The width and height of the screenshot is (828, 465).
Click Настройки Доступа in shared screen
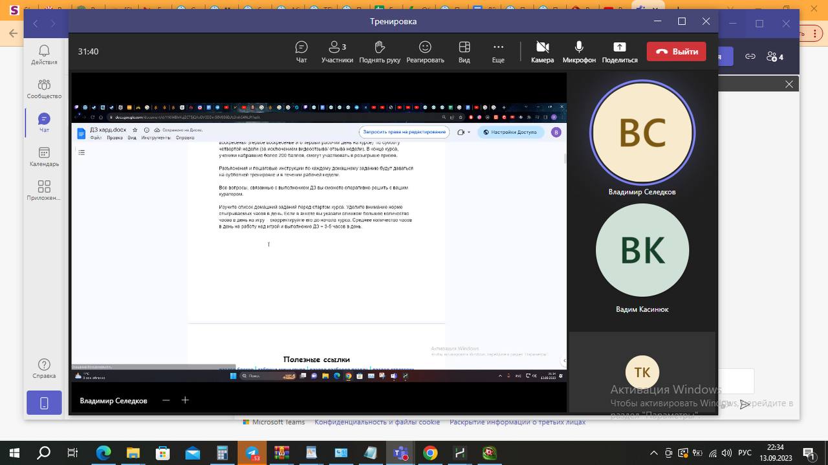[510, 132]
